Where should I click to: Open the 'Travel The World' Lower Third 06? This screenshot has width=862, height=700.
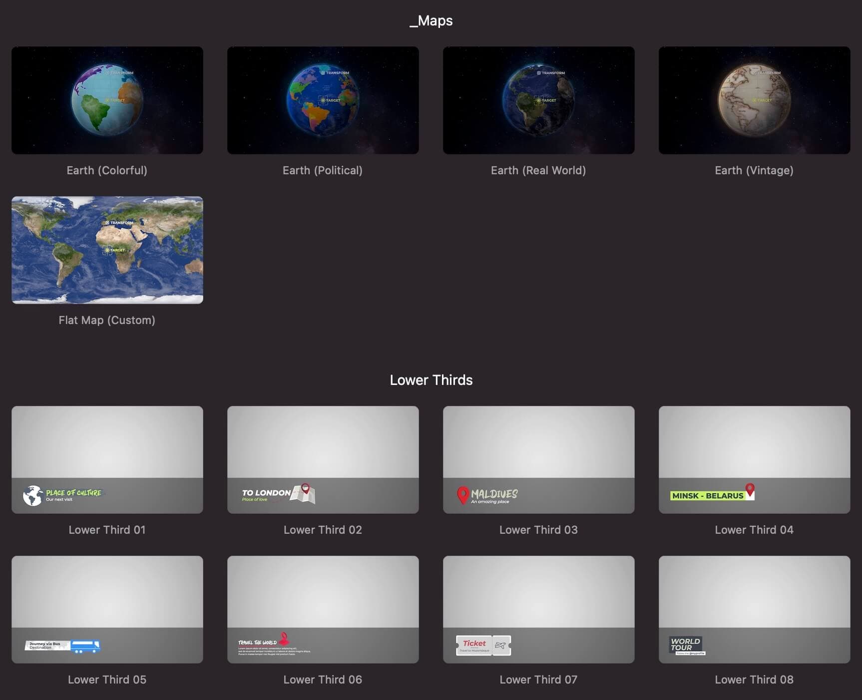tap(323, 609)
